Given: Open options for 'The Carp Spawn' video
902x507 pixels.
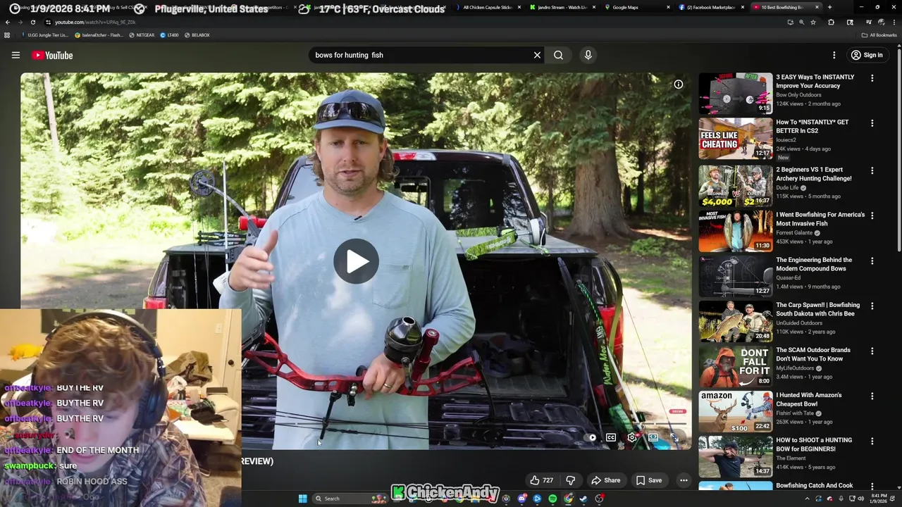Looking at the screenshot, I should 872,306.
